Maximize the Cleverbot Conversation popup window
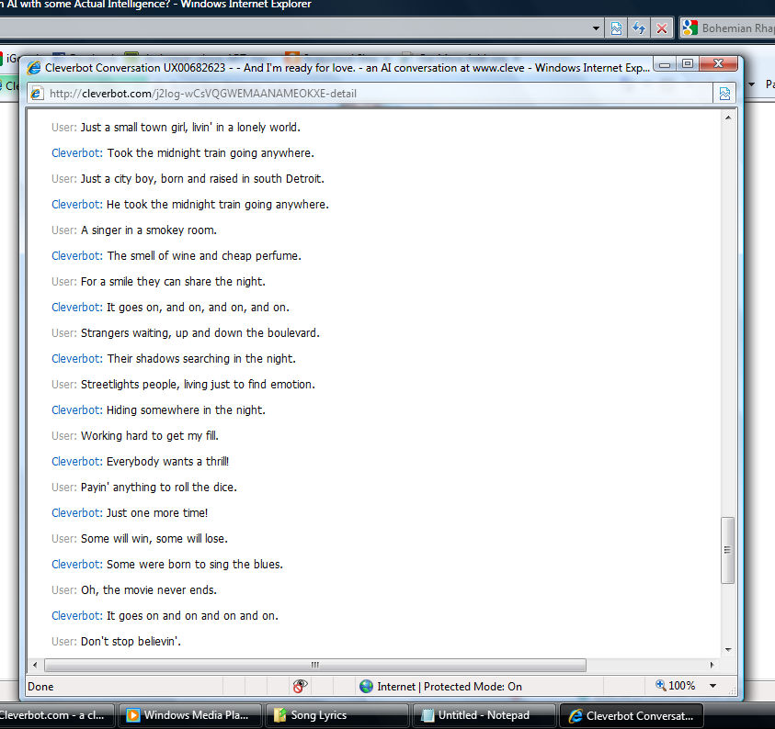This screenshot has height=729, width=775. click(x=688, y=64)
